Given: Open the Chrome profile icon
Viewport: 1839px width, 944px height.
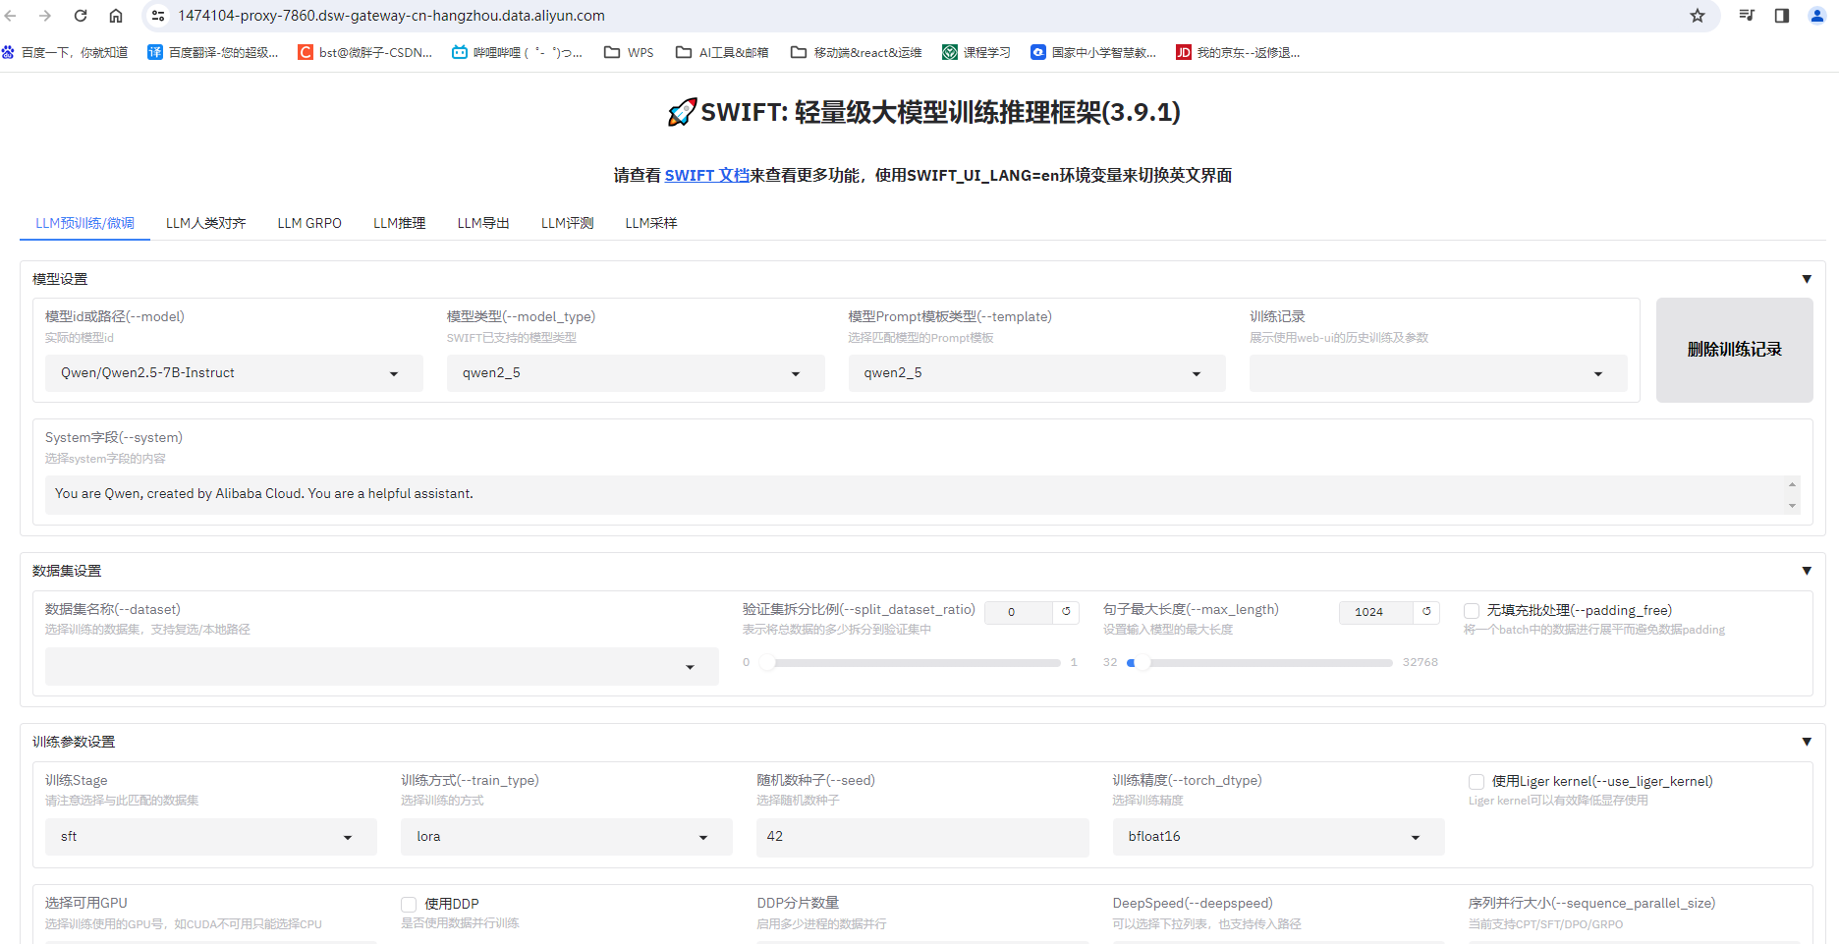Looking at the screenshot, I should [x=1817, y=16].
